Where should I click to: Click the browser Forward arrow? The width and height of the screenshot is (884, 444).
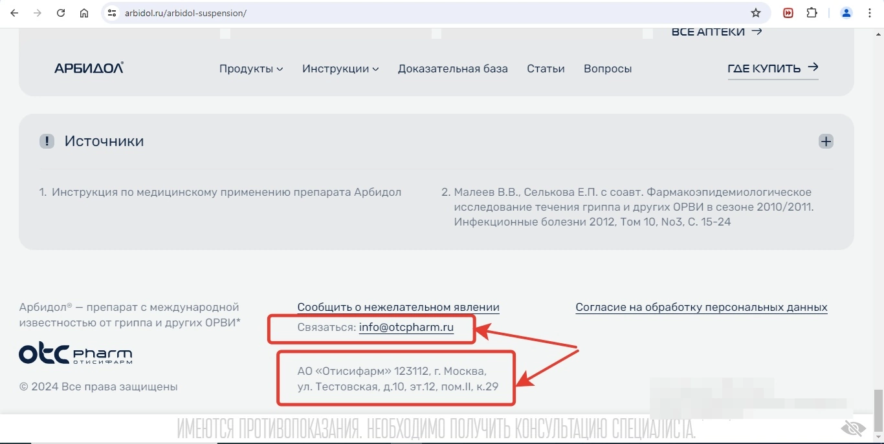(38, 13)
